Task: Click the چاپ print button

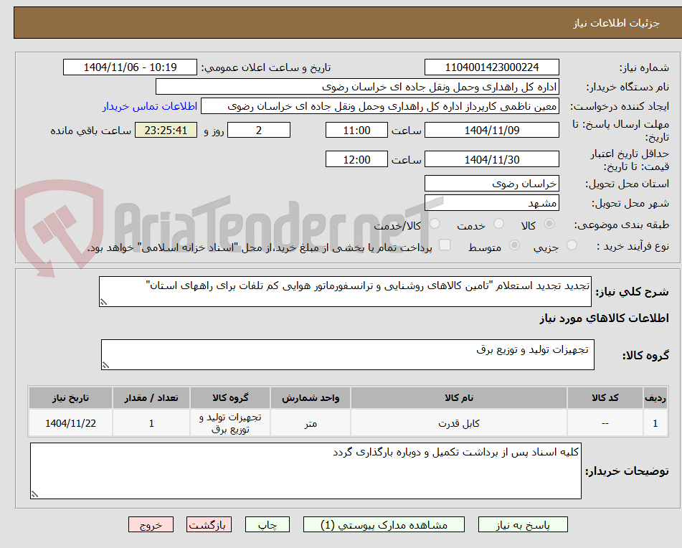Action: pos(267,524)
